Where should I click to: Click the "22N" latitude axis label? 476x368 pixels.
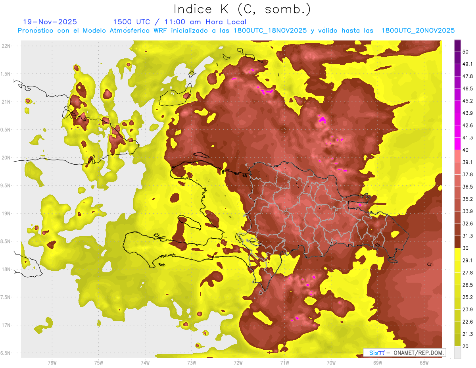click(x=6, y=46)
